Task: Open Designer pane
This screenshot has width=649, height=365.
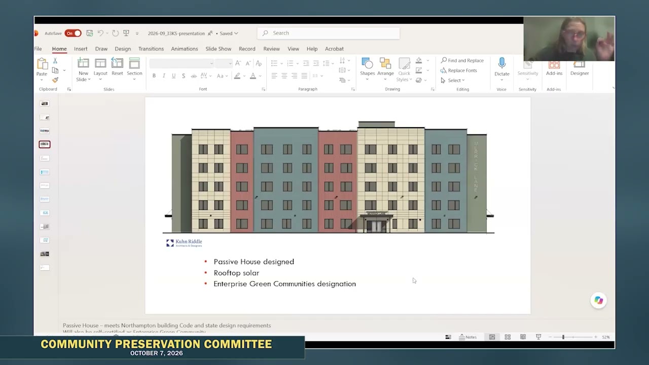Action: pos(580,68)
